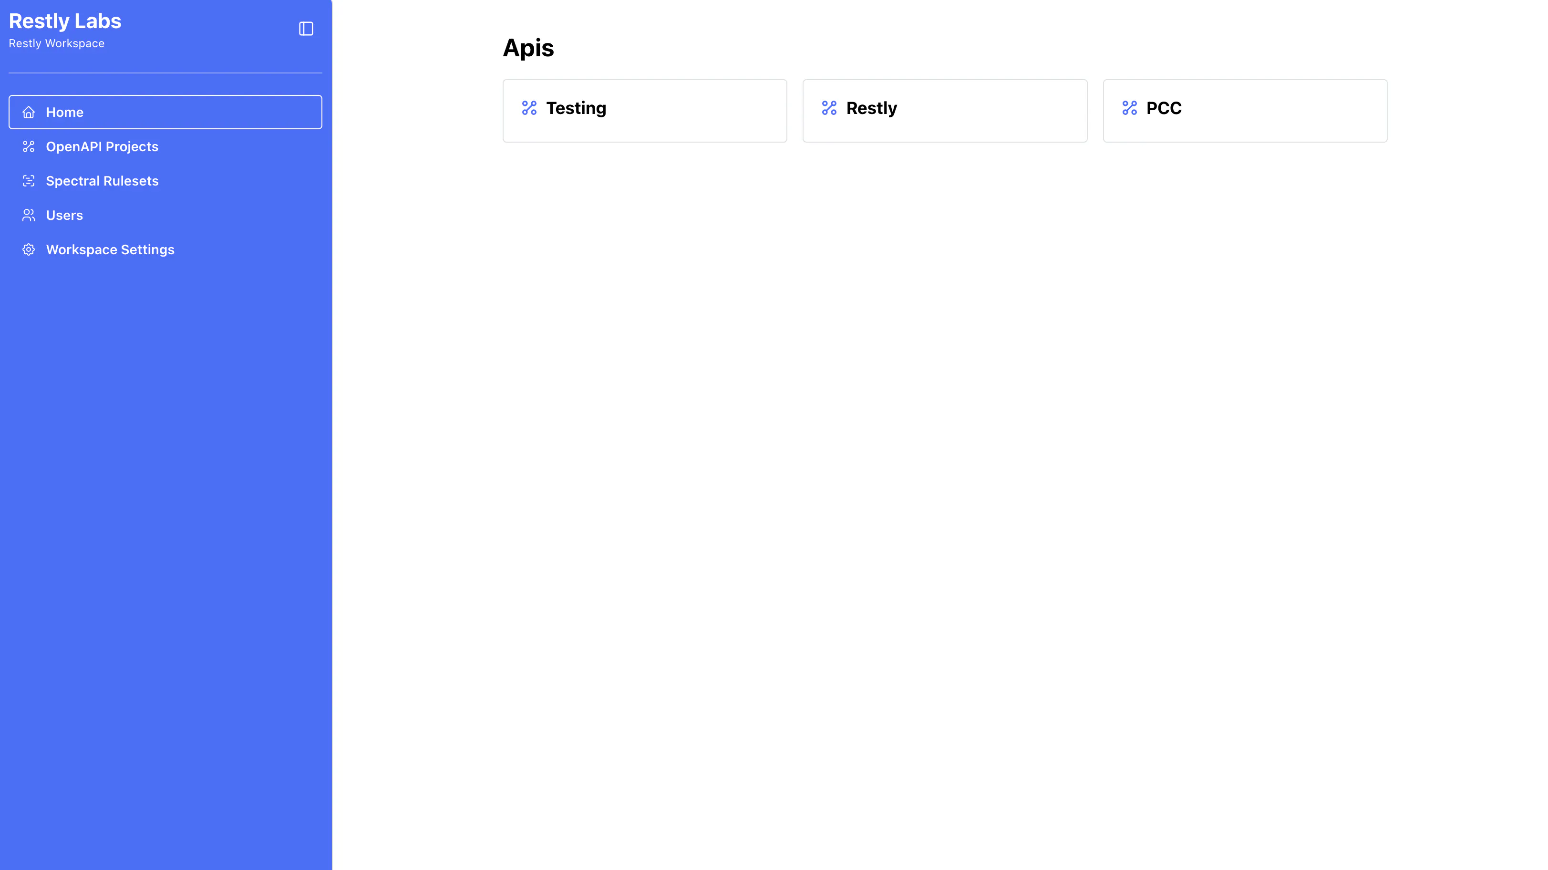Click the Spectral Rulesets scan icon
This screenshot has width=1548, height=870.
(28, 181)
